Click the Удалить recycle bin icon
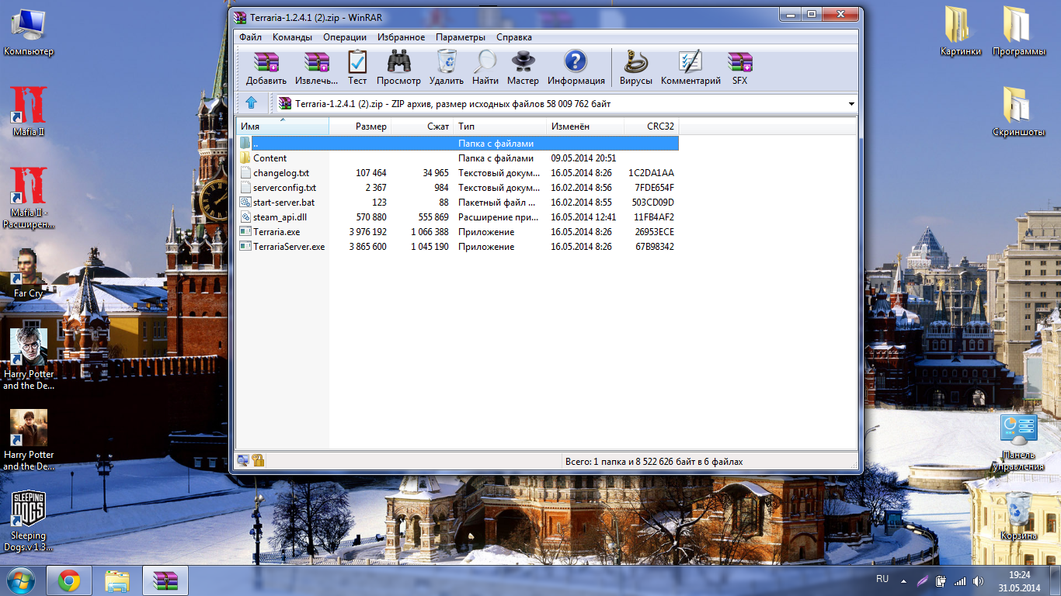1061x596 pixels. tap(447, 68)
